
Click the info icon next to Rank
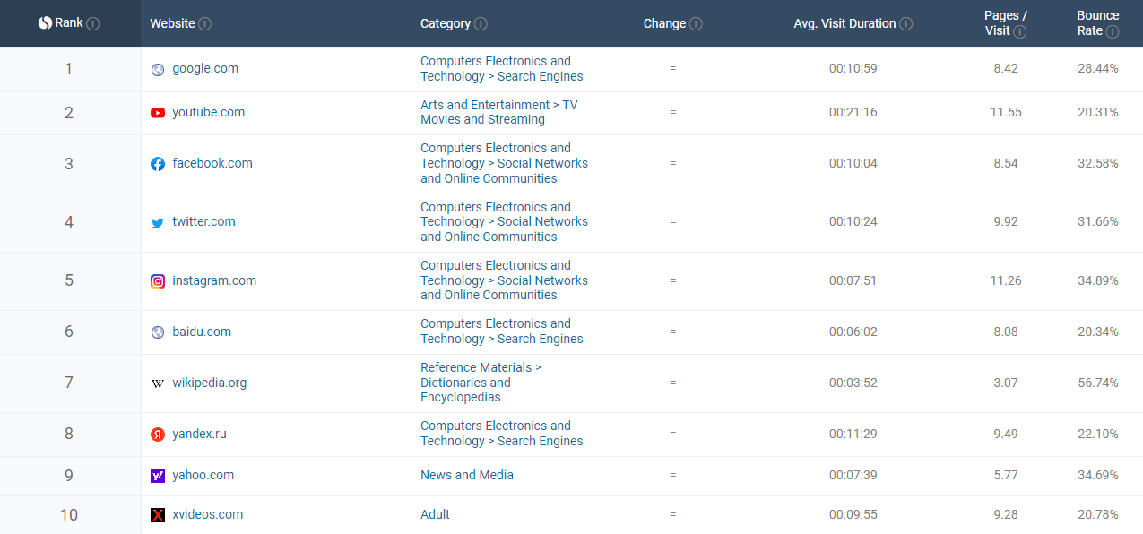[93, 24]
